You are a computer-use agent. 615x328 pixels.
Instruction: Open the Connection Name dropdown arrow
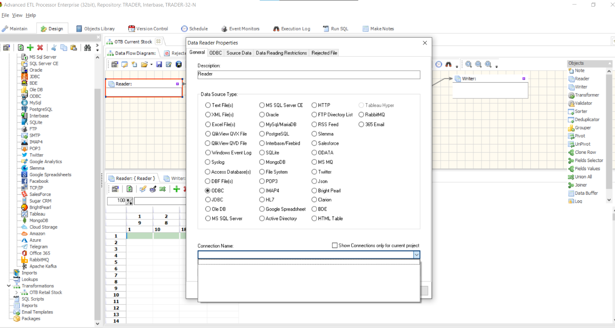point(417,255)
